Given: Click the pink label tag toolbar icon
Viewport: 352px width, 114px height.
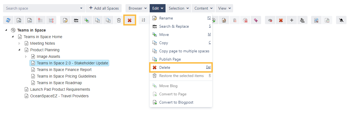Looking at the screenshot, I should 256,20.
